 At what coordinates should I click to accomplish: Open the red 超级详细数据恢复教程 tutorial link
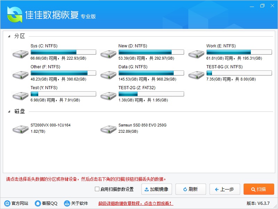[136, 203]
